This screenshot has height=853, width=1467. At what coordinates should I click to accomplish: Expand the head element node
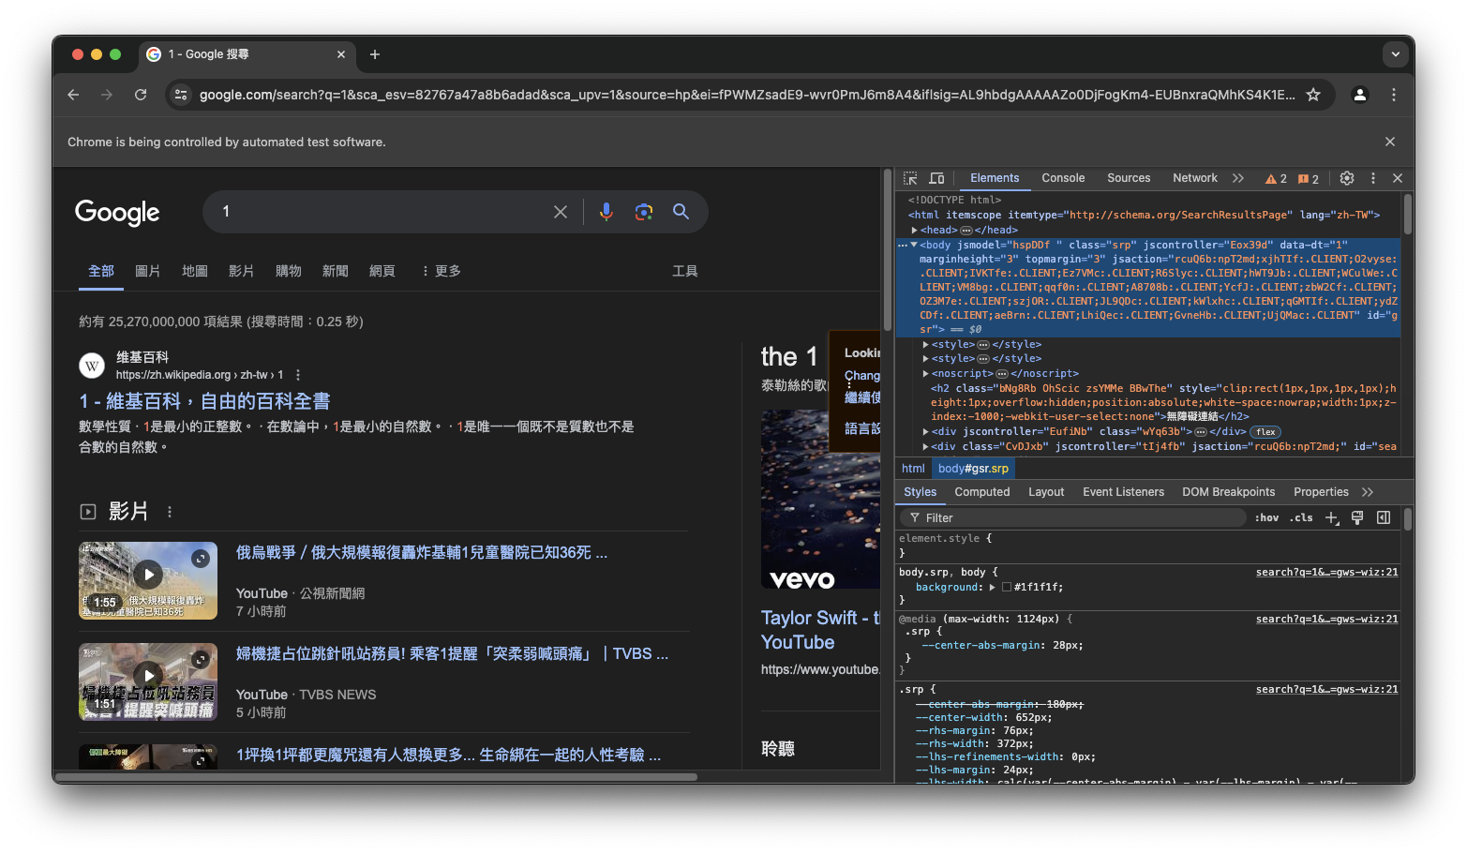point(914,231)
